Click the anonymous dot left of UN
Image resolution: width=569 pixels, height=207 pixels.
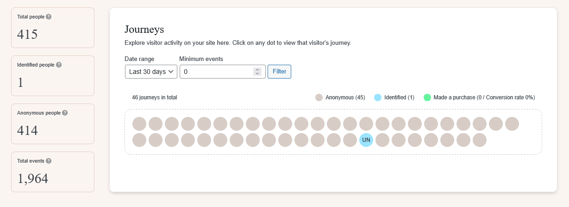350,140
